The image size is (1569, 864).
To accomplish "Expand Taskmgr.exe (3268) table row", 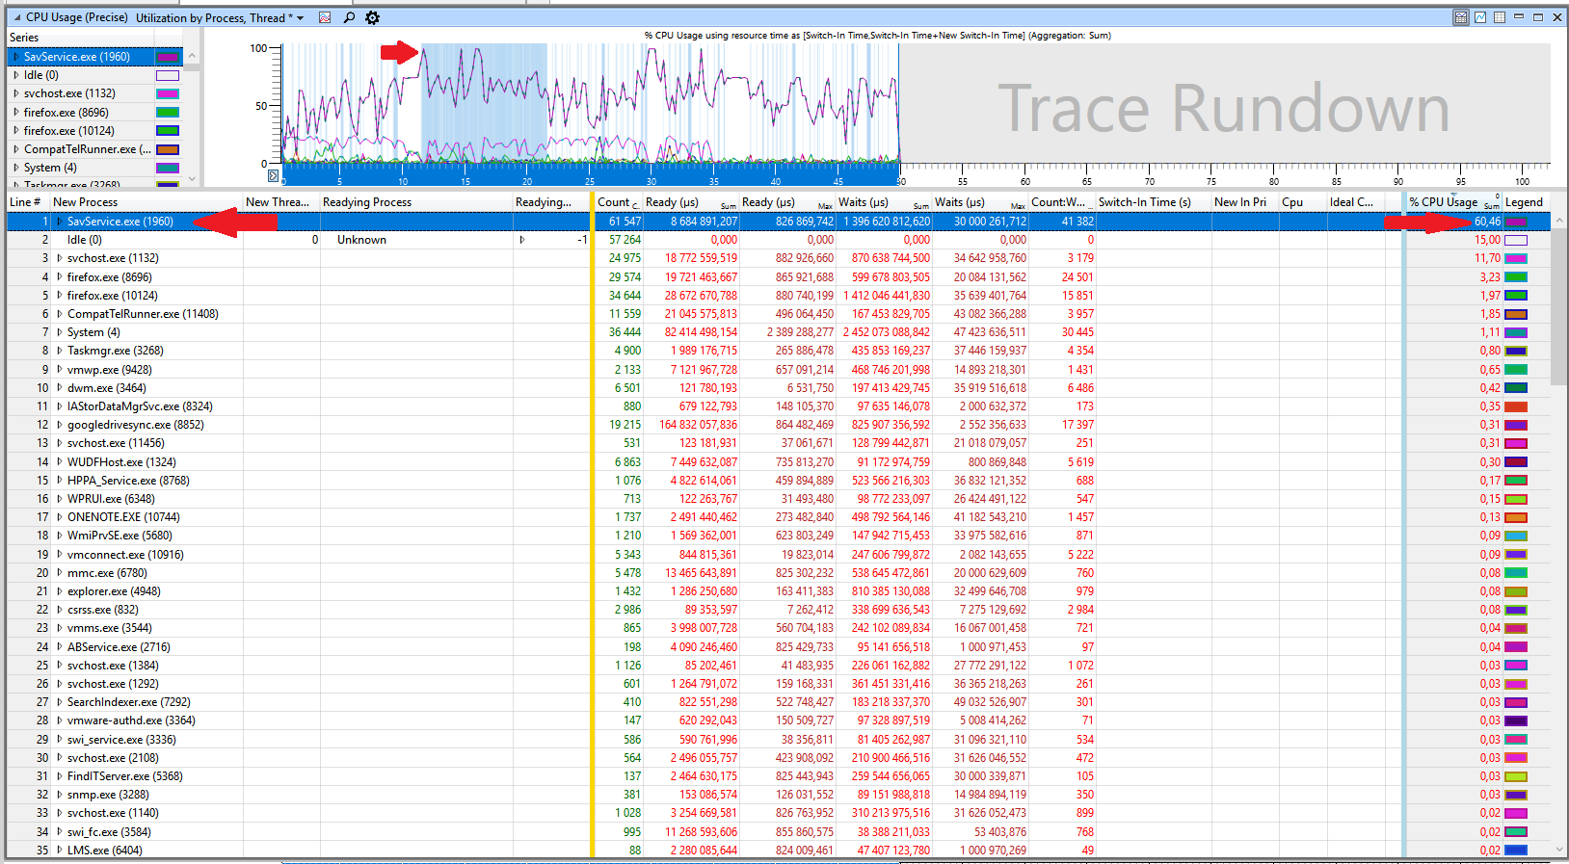I will click(x=59, y=351).
